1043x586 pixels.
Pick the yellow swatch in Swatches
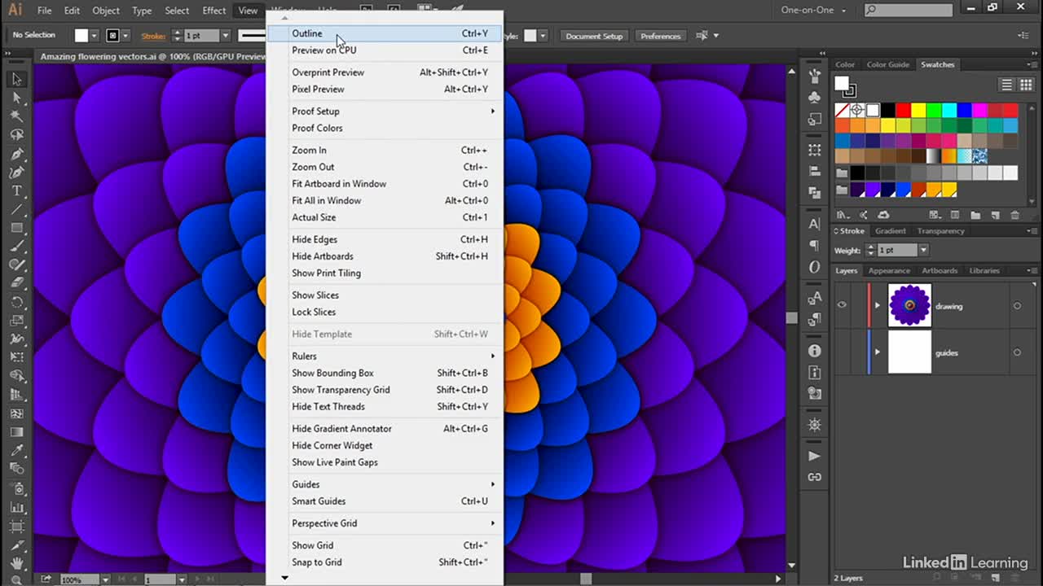(918, 110)
